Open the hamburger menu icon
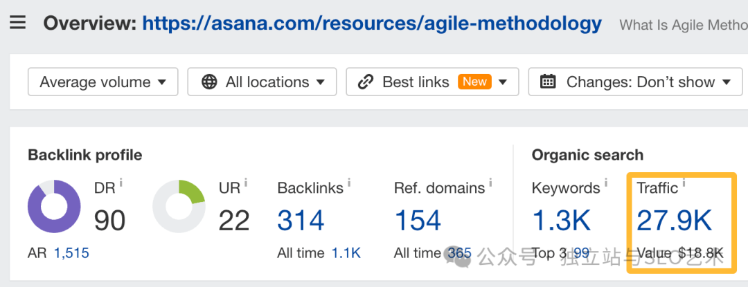Image resolution: width=748 pixels, height=287 pixels. pyautogui.click(x=17, y=22)
